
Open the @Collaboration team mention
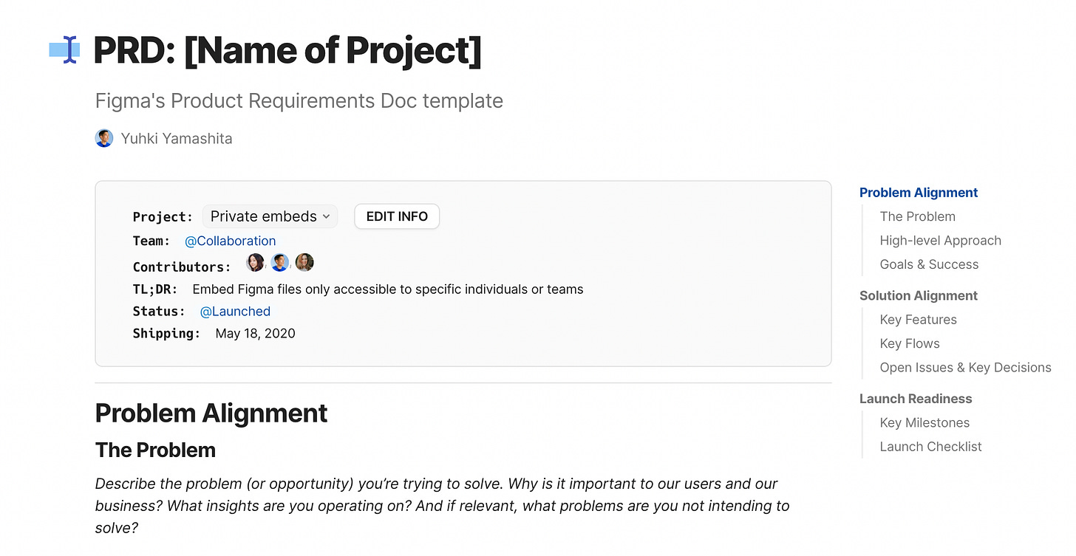231,241
